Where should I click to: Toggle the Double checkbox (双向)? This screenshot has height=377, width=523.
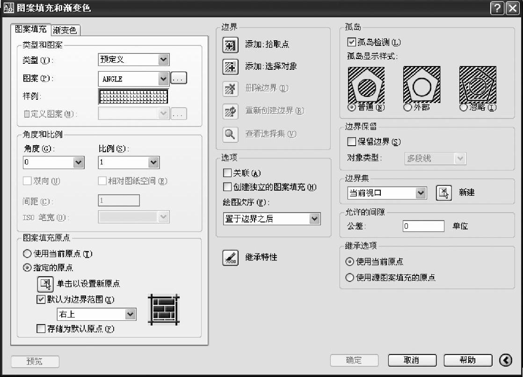pos(27,181)
